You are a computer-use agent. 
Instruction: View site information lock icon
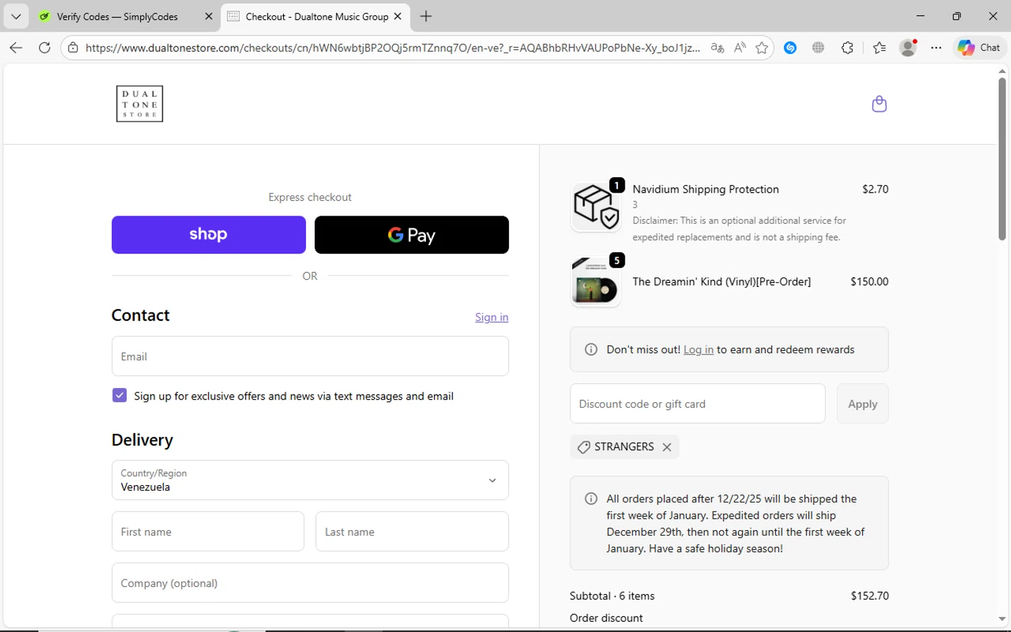(x=73, y=48)
